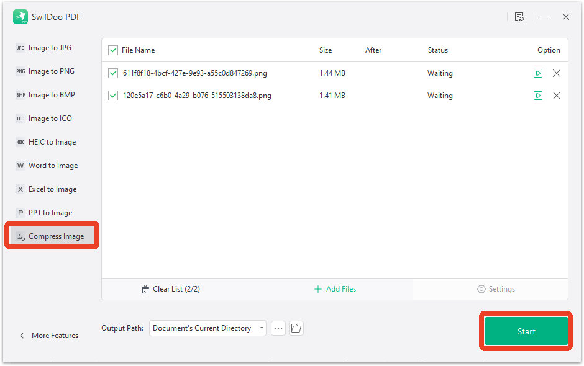Viewport: 584px width, 366px height.
Task: Uncheck the 120e5a17 file checkbox
Action: click(113, 96)
